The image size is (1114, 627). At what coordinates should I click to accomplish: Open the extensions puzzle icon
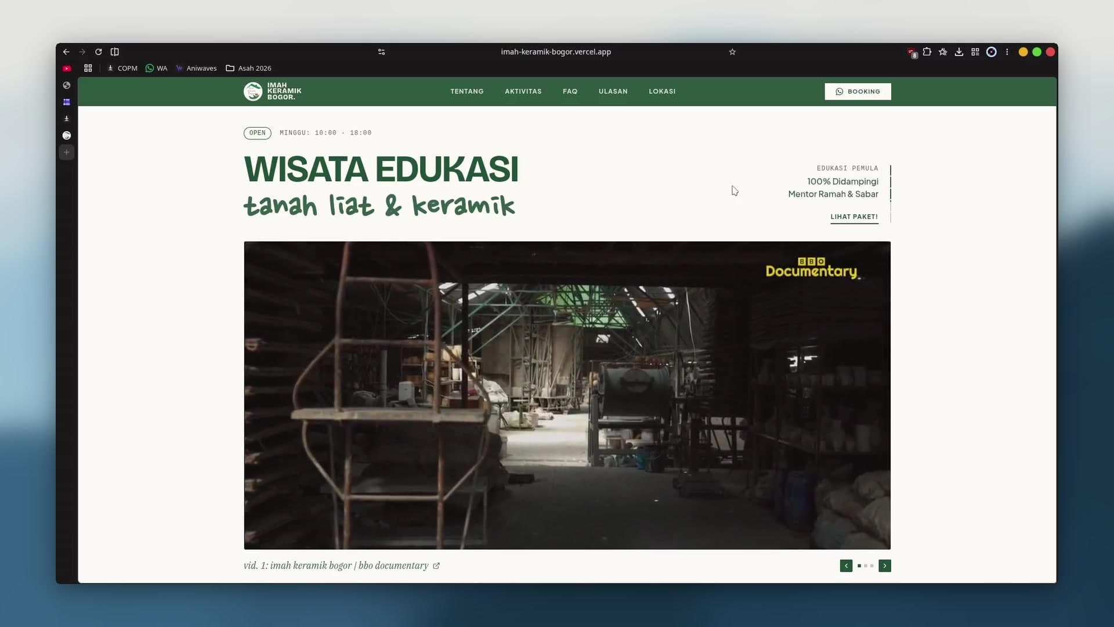927,52
